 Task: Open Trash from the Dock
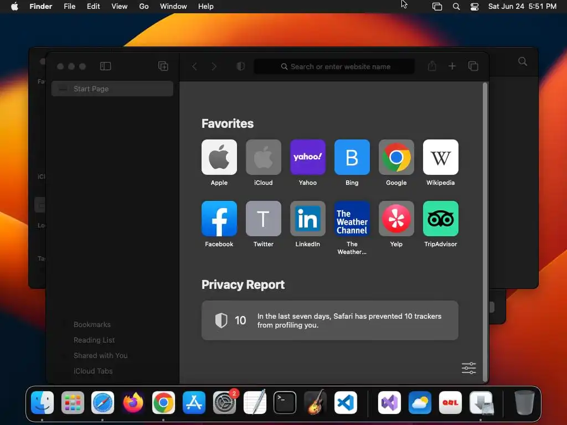[x=524, y=402]
